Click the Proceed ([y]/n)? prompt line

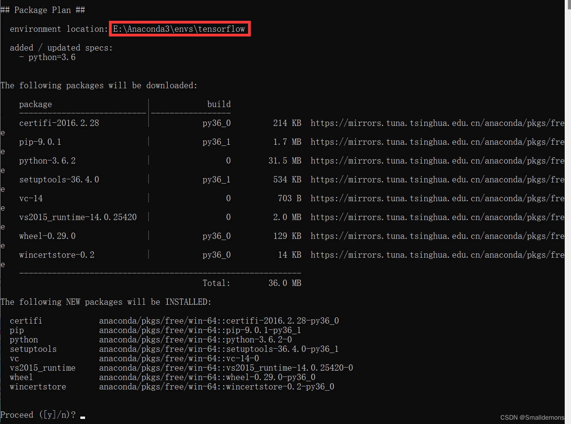coord(38,415)
